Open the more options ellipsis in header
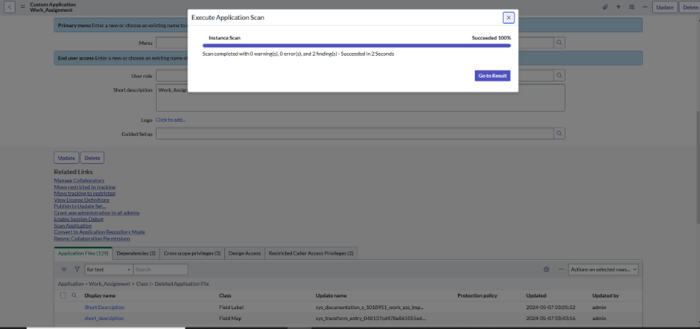Image resolution: width=700 pixels, height=329 pixels. tap(644, 7)
